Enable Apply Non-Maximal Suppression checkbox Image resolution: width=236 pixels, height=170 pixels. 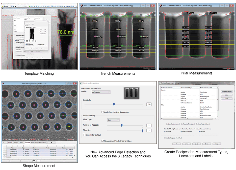103,112
